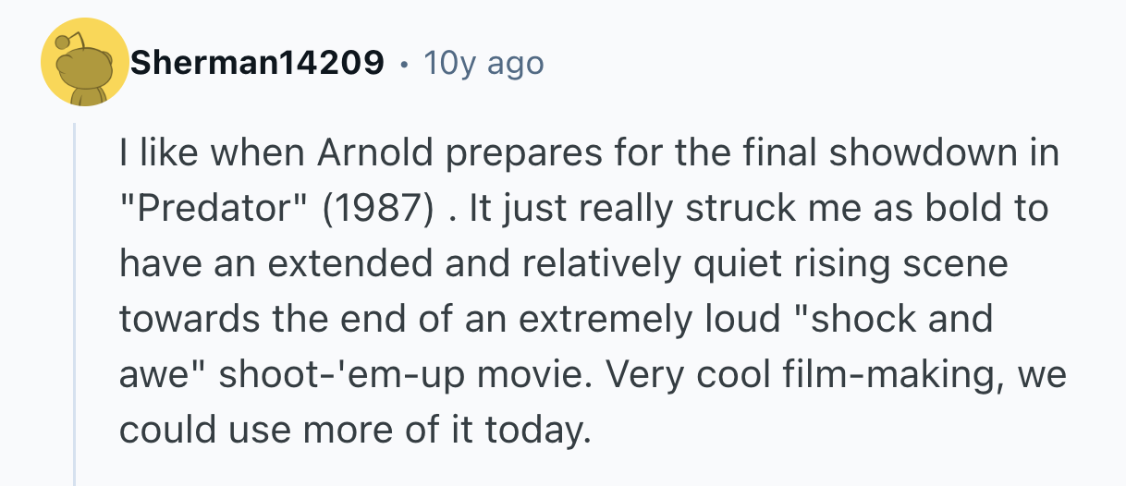Click Sherman14209's Snoo avatar icon
This screenshot has height=486, width=1126.
tap(85, 63)
